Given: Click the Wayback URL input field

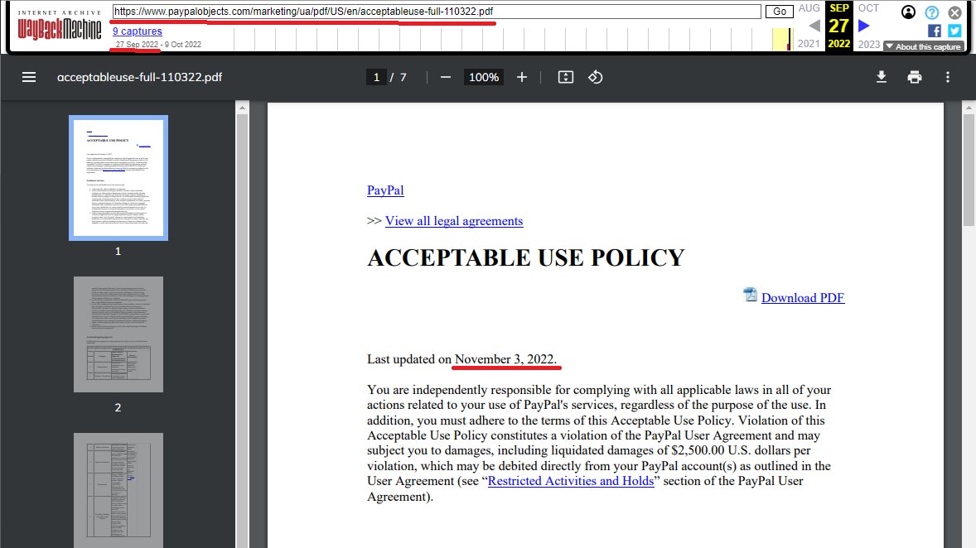Looking at the screenshot, I should [x=437, y=12].
